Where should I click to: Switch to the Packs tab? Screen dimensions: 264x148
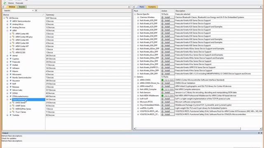coord(141,7)
